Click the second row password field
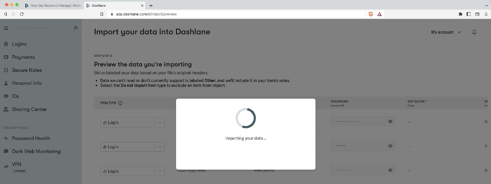The image size is (491, 184). tap(363, 146)
